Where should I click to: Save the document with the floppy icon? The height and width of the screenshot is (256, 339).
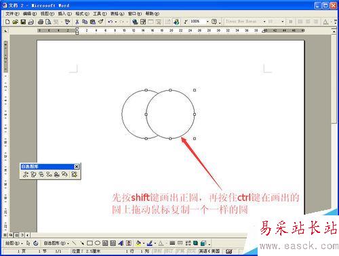click(23, 22)
